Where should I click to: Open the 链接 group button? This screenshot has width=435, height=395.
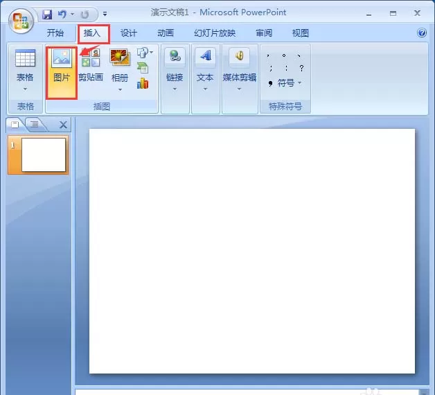pyautogui.click(x=175, y=66)
